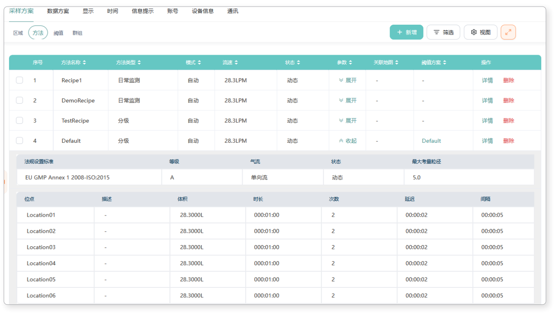Open the Default threshold scheme link
The image size is (554, 315).
click(x=431, y=141)
